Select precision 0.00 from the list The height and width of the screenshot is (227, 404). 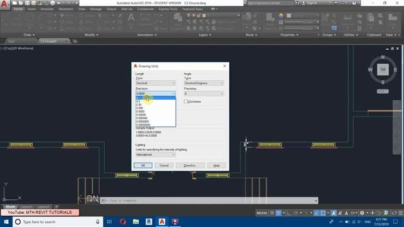click(156, 105)
